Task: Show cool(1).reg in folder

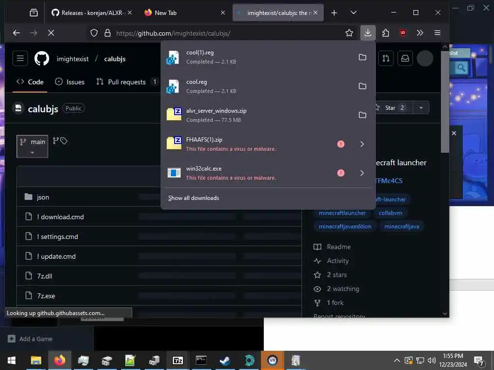Action: coord(362,57)
